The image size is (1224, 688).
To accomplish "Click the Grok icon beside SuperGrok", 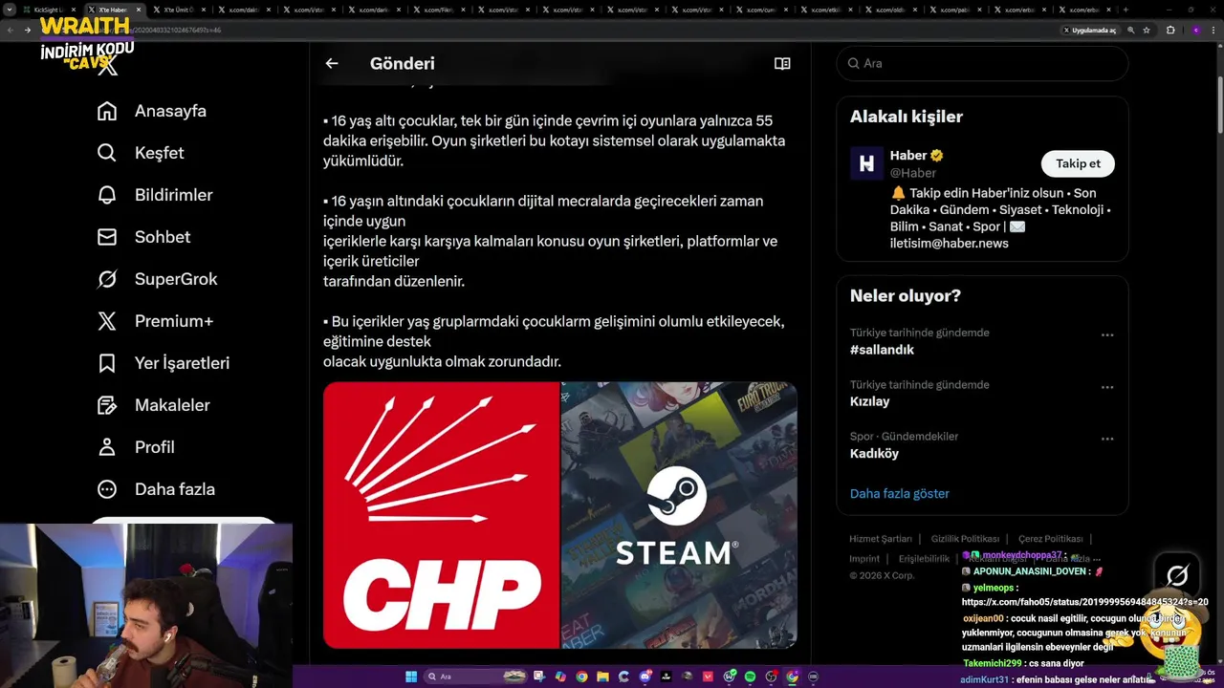I will click(107, 279).
